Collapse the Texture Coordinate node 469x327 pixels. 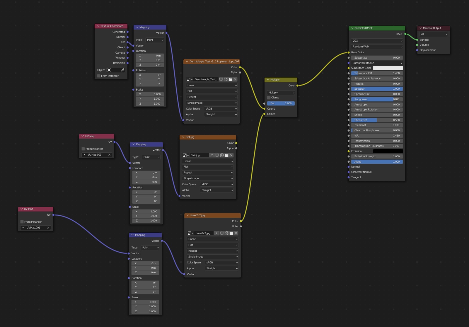(98, 26)
